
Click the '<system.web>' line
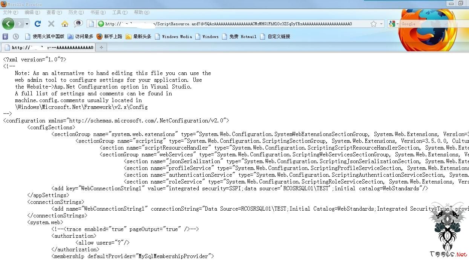[x=45, y=222]
